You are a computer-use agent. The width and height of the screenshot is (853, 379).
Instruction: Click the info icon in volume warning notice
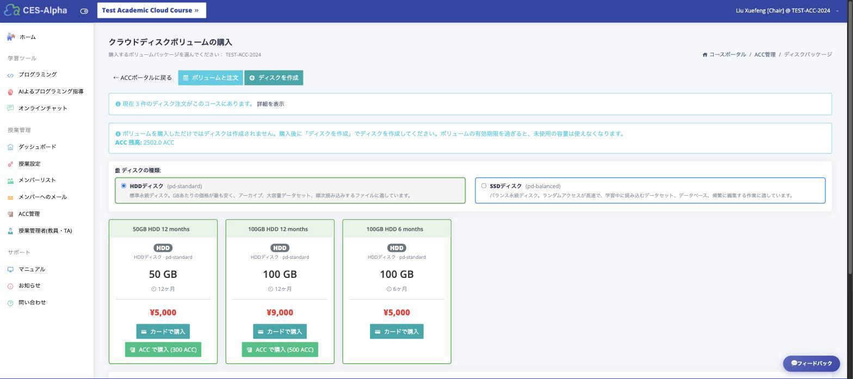(118, 134)
